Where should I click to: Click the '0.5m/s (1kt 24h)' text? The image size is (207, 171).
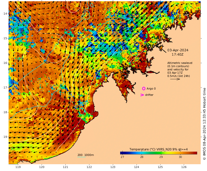179,76
